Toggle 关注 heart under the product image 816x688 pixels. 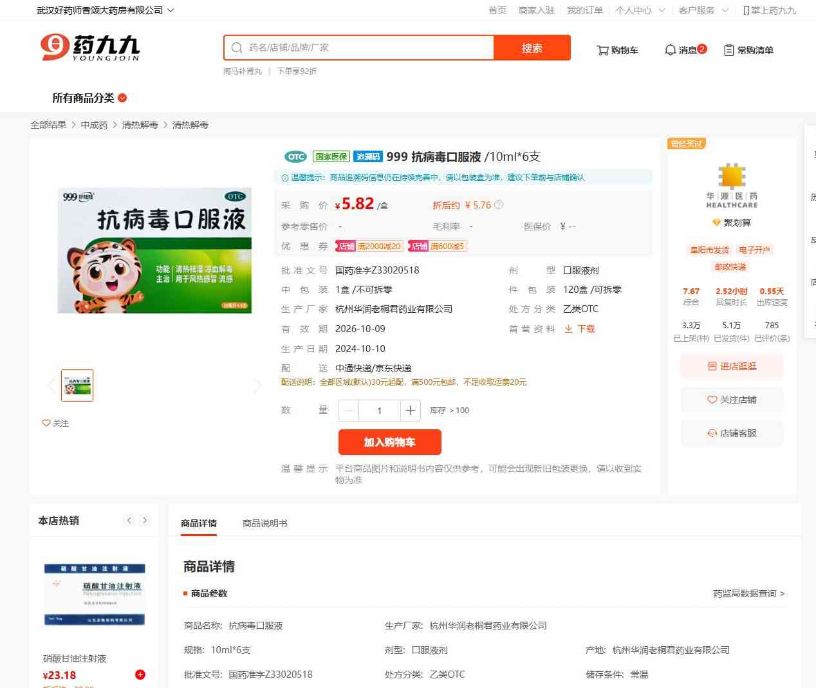(x=55, y=423)
